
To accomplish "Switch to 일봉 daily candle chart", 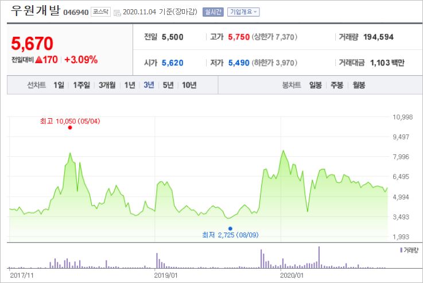I will (315, 86).
